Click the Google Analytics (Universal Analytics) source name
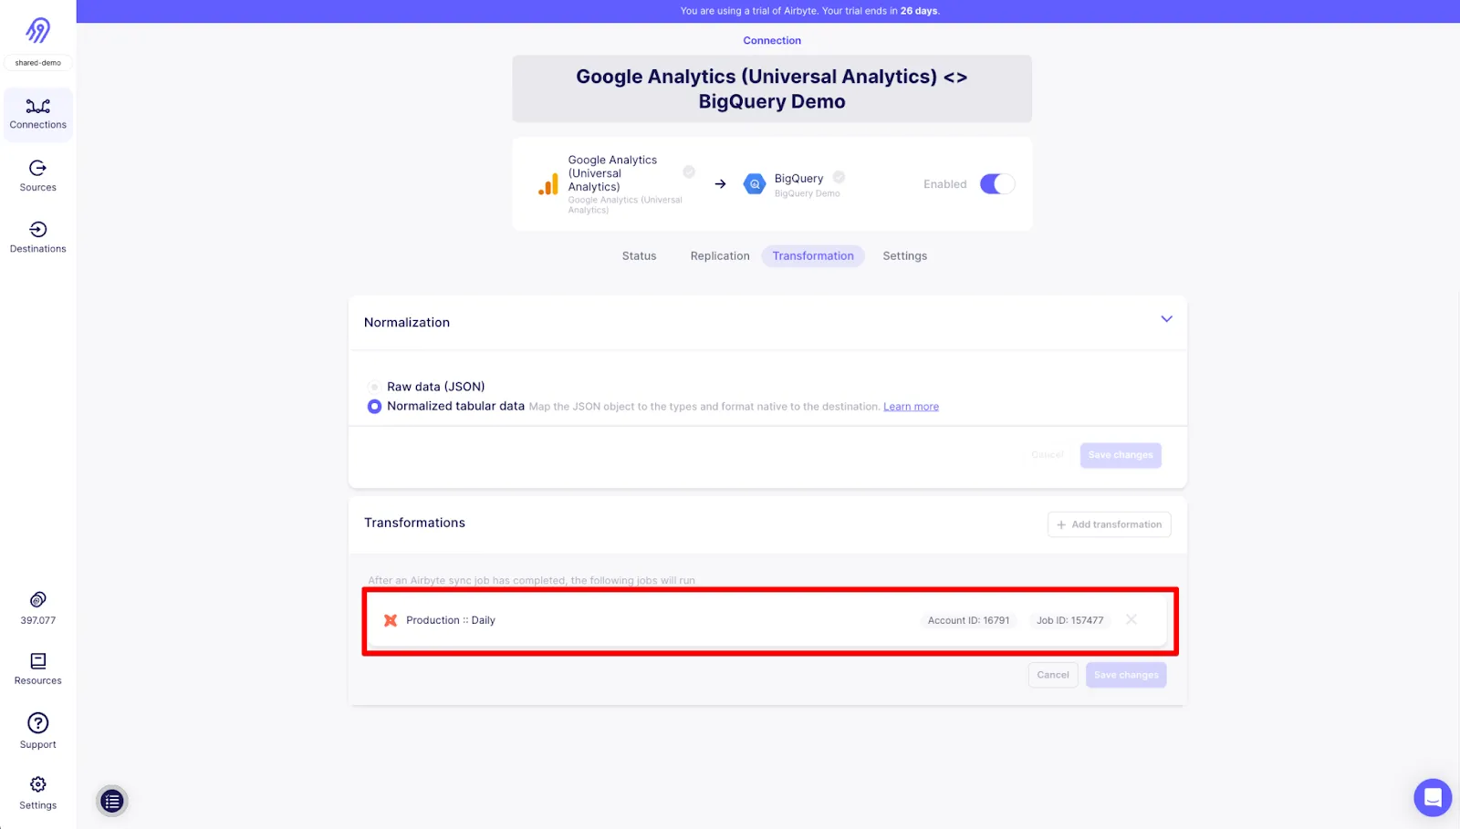The height and width of the screenshot is (829, 1460). point(612,173)
